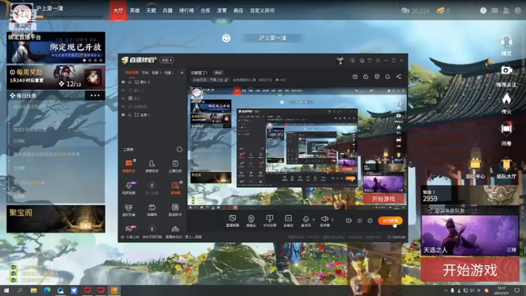Click the orange stream button in streaming app
The height and width of the screenshot is (296, 526).
click(390, 220)
